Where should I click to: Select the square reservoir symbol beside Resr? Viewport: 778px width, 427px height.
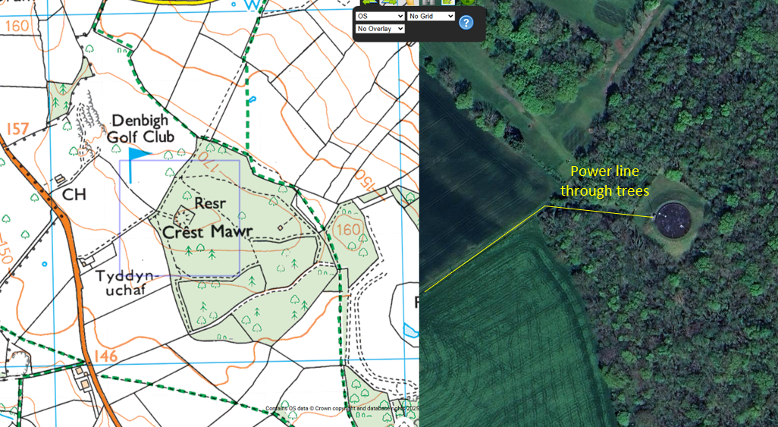[183, 215]
